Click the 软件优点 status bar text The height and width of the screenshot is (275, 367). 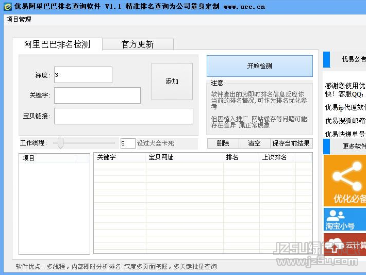click(116, 267)
